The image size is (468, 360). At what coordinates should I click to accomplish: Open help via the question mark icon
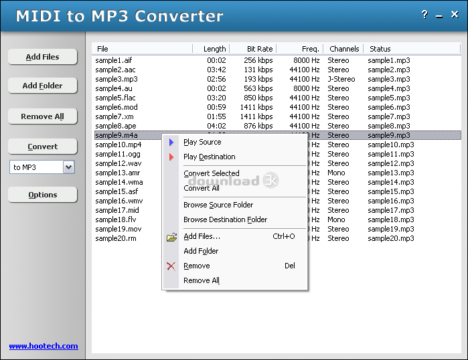423,15
